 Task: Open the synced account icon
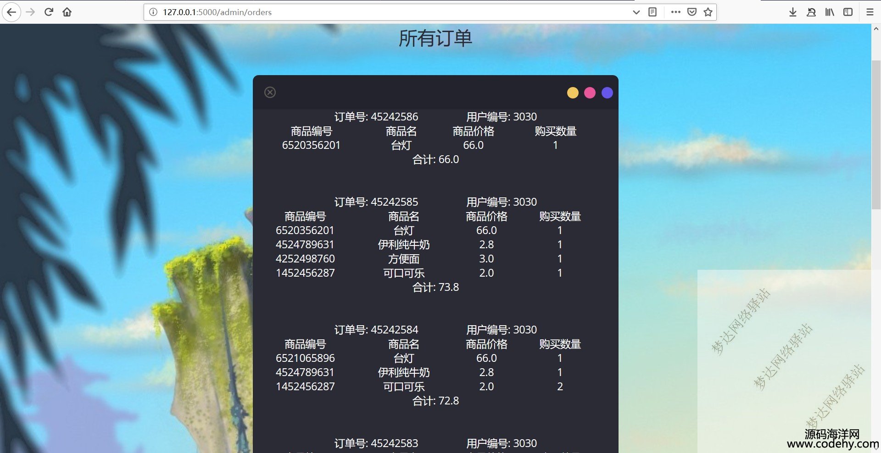[811, 12]
